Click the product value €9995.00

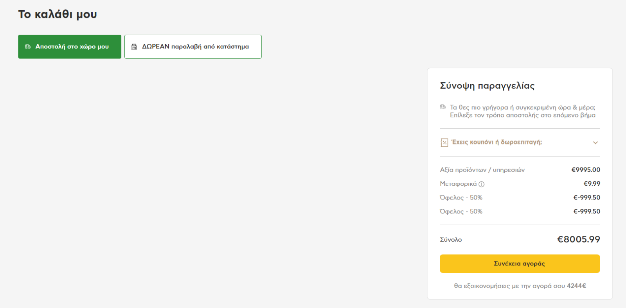point(586,170)
